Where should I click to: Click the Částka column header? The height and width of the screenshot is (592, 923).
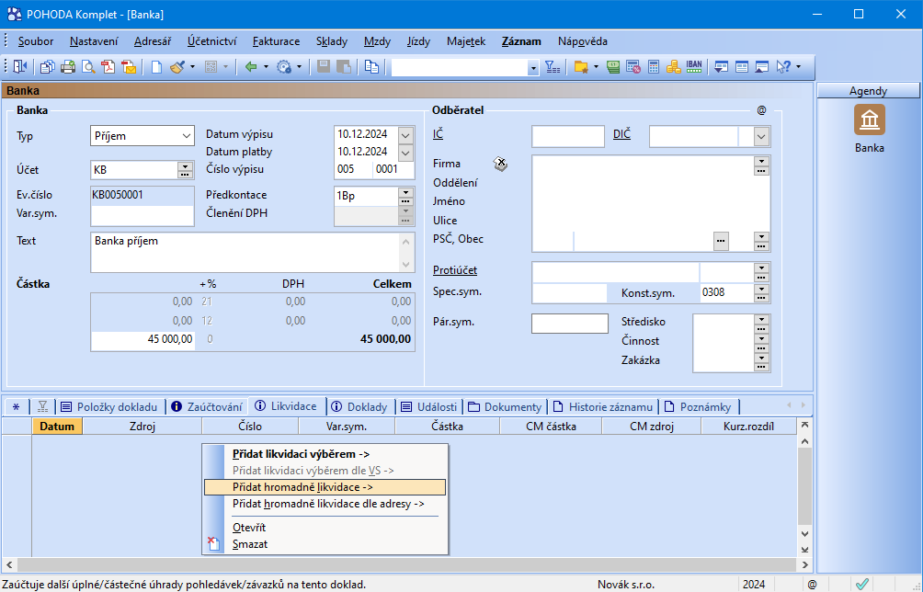(448, 426)
